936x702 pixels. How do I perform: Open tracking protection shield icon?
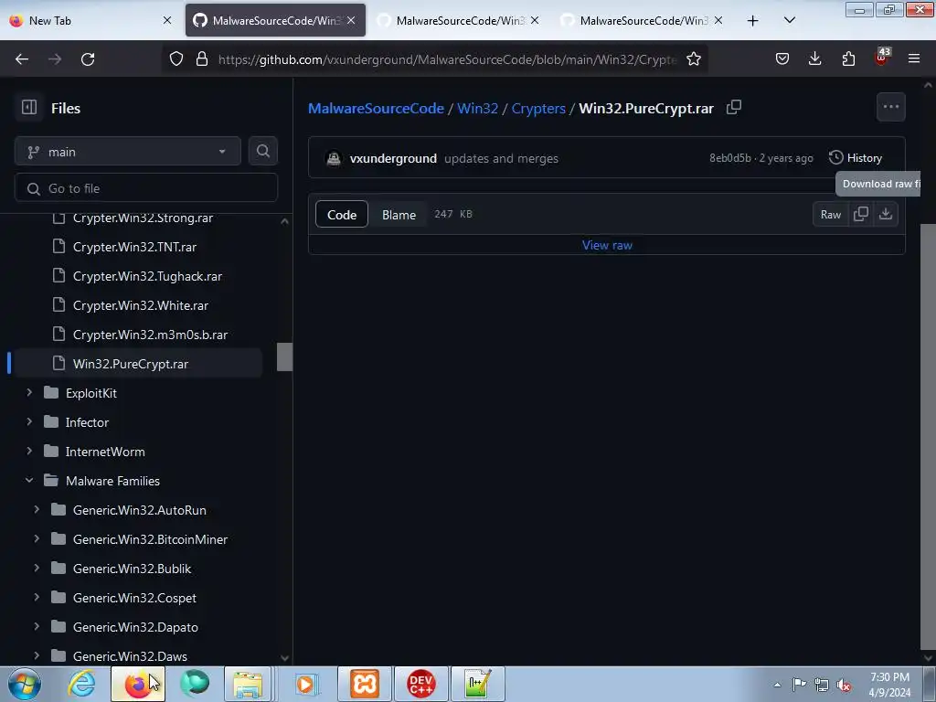coord(176,59)
